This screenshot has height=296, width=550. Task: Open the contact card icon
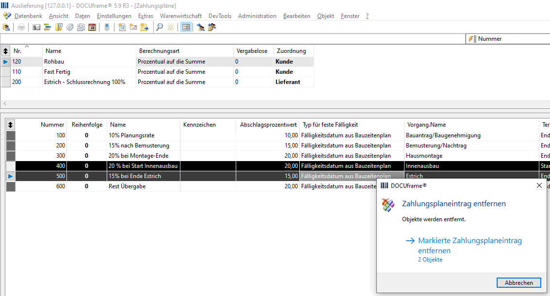click(x=36, y=27)
